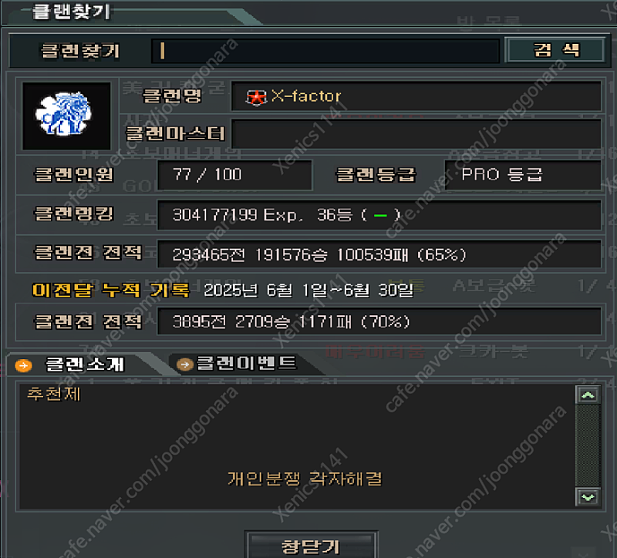Image resolution: width=617 pixels, height=558 pixels.
Task: Click the empty 클랜마스터 field
Action: coord(416,134)
